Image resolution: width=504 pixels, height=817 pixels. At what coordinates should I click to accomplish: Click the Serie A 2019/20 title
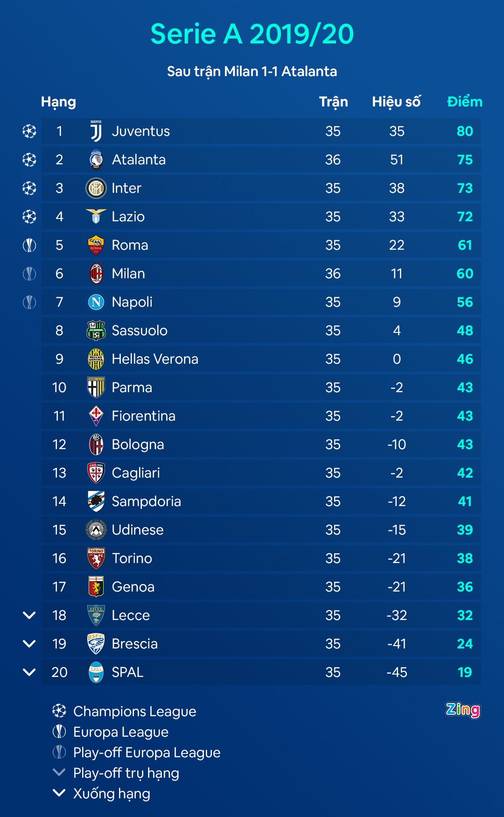point(252,34)
